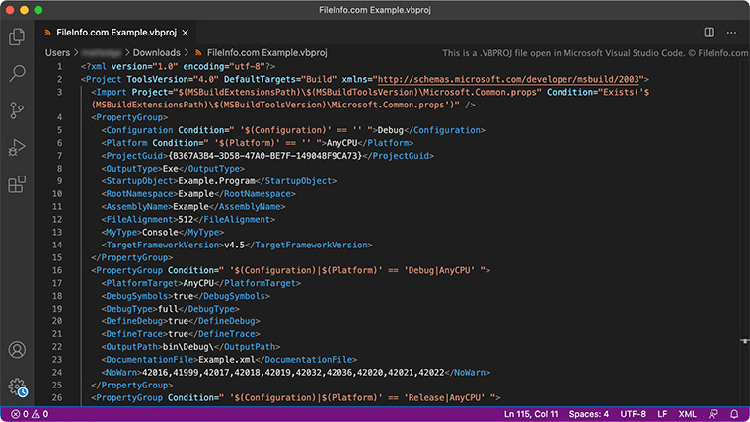Viewport: 750px width, 422px height.
Task: Click Ln 115, Col 11 in status bar
Action: click(x=531, y=414)
